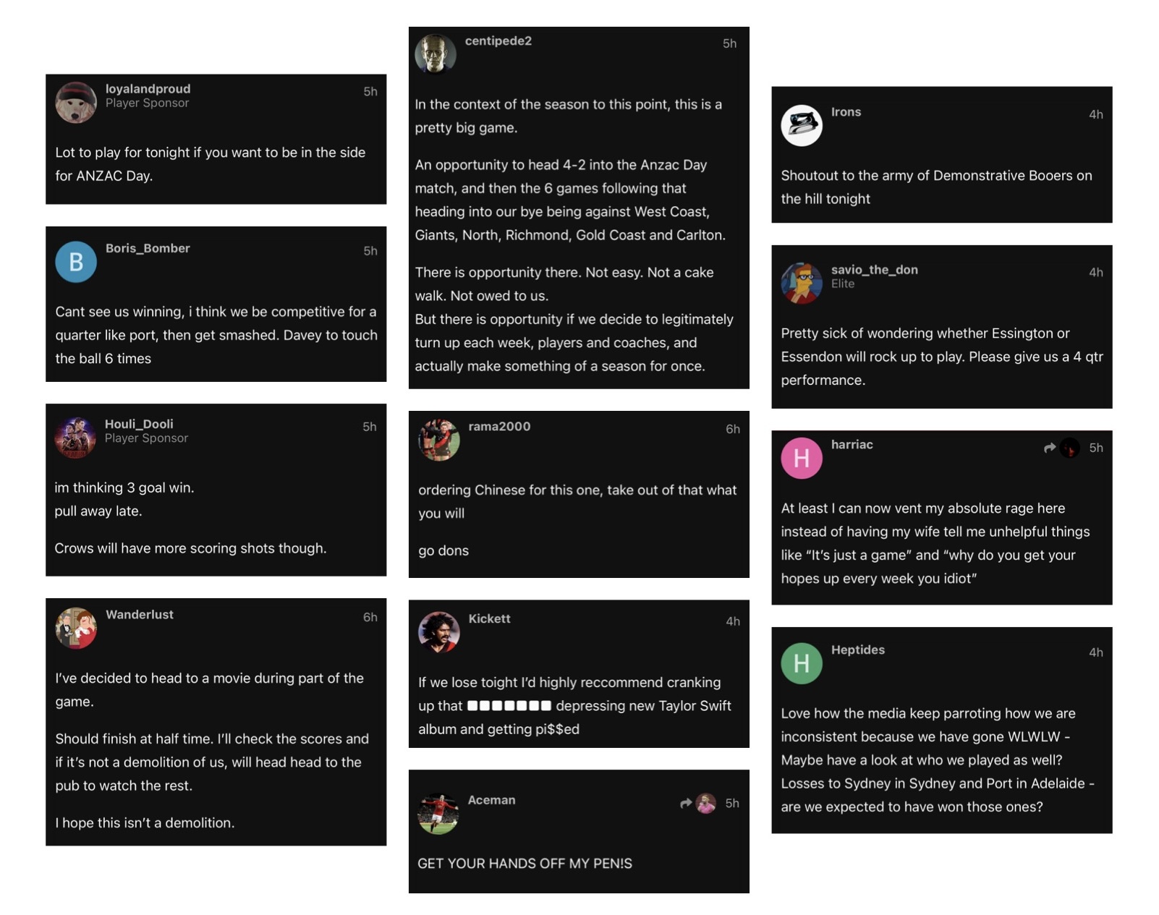The height and width of the screenshot is (915, 1159).
Task: Click Aceman's soccer player avatar
Action: click(438, 814)
